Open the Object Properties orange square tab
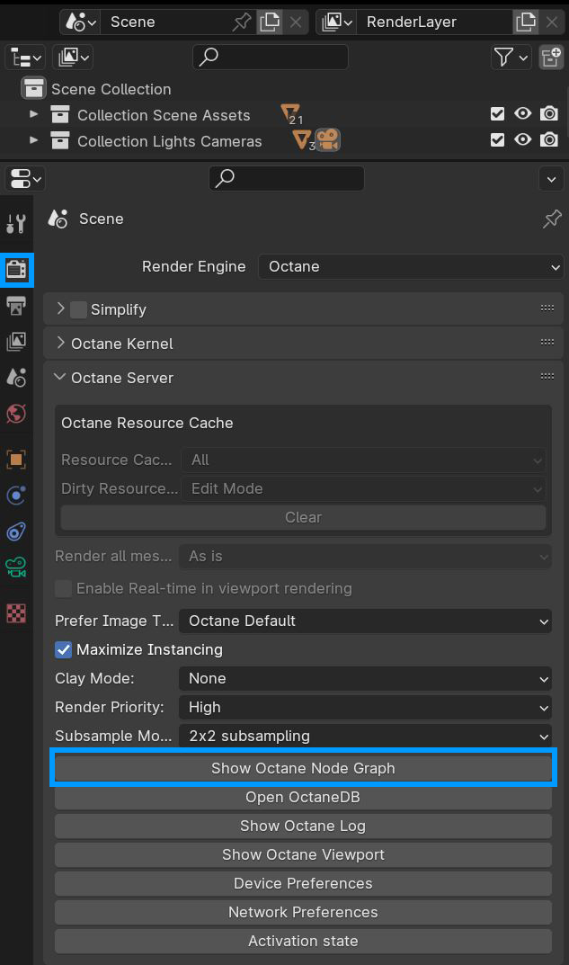This screenshot has width=569, height=965. coord(15,460)
